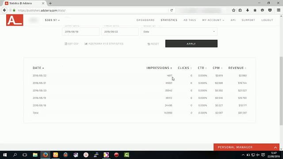
Task: Click the Firefox home icon
Action: pos(255,10)
